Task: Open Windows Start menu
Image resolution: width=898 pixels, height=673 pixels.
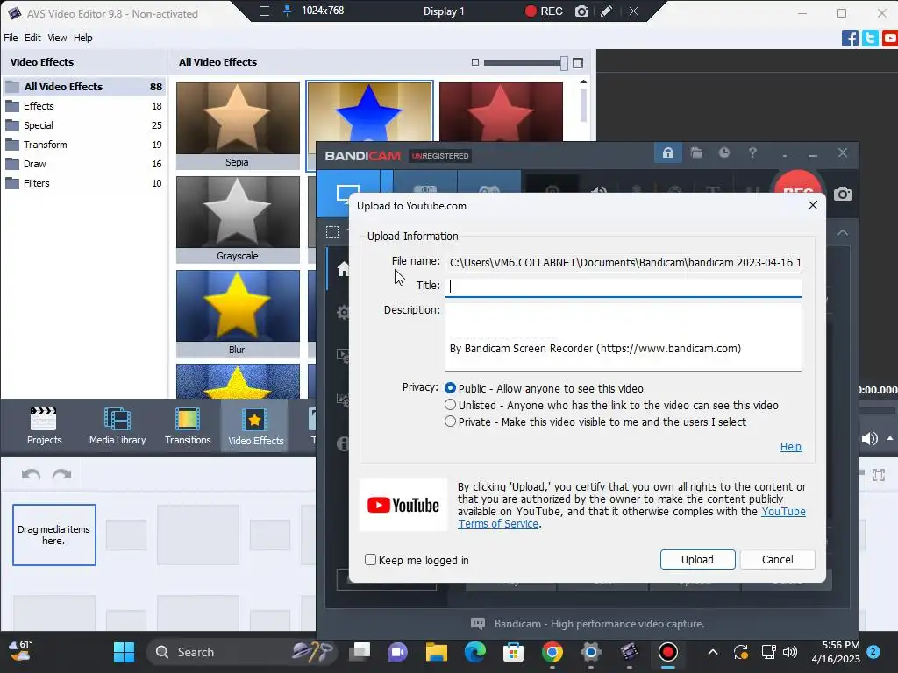Action: pyautogui.click(x=124, y=652)
